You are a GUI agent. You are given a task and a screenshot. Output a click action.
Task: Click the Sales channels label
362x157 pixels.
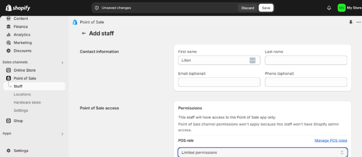pyautogui.click(x=15, y=62)
